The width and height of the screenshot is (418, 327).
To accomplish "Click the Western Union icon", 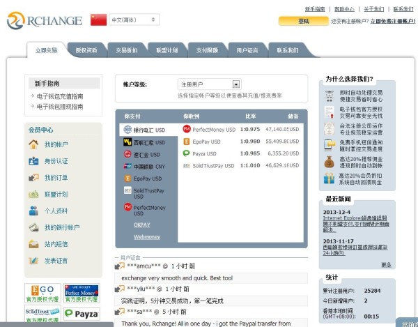I will pyautogui.click(x=127, y=142).
